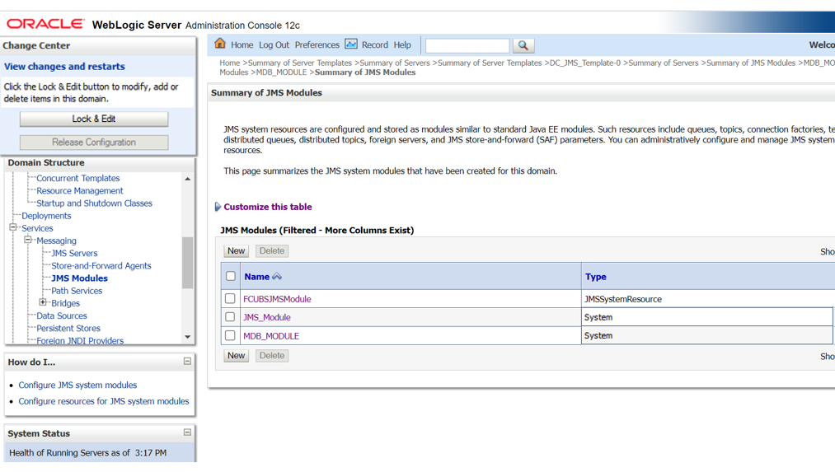Click Record text in toolbar

[375, 45]
